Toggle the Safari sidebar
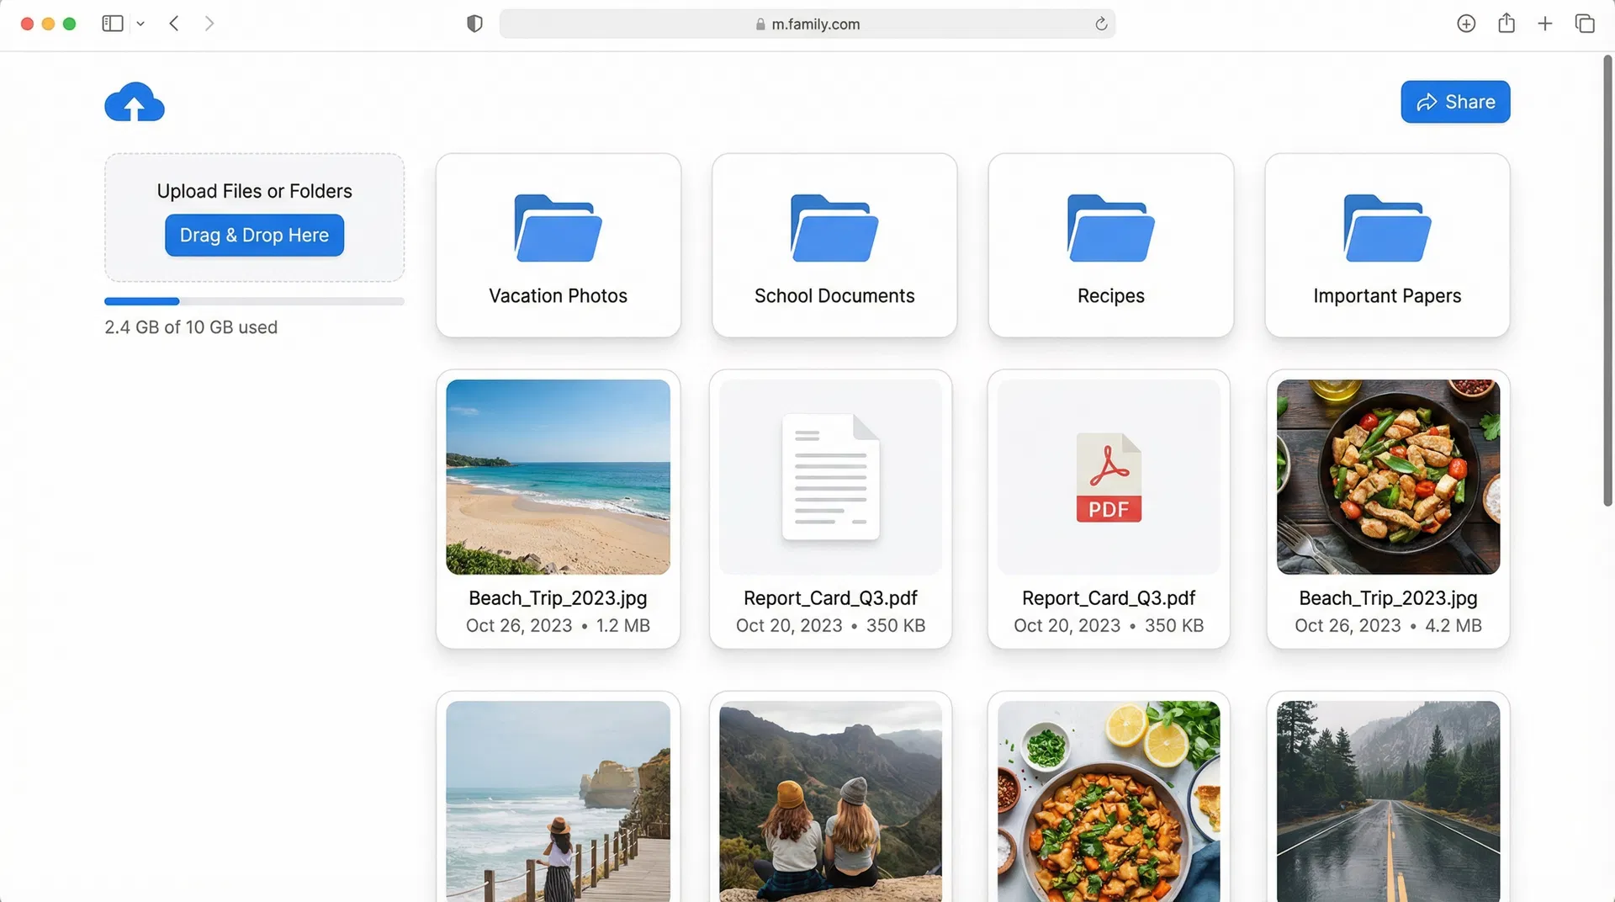 tap(112, 24)
